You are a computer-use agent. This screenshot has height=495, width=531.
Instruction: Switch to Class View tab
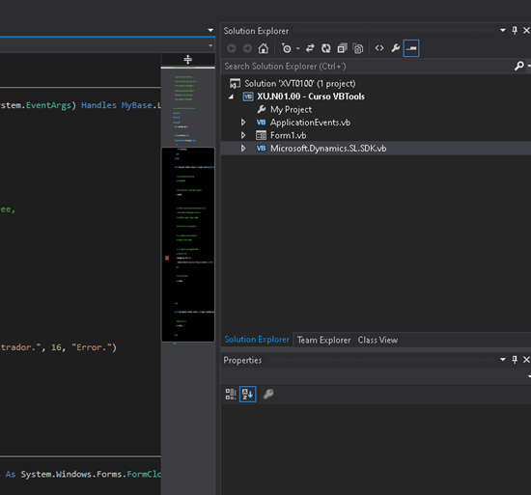[x=377, y=340]
